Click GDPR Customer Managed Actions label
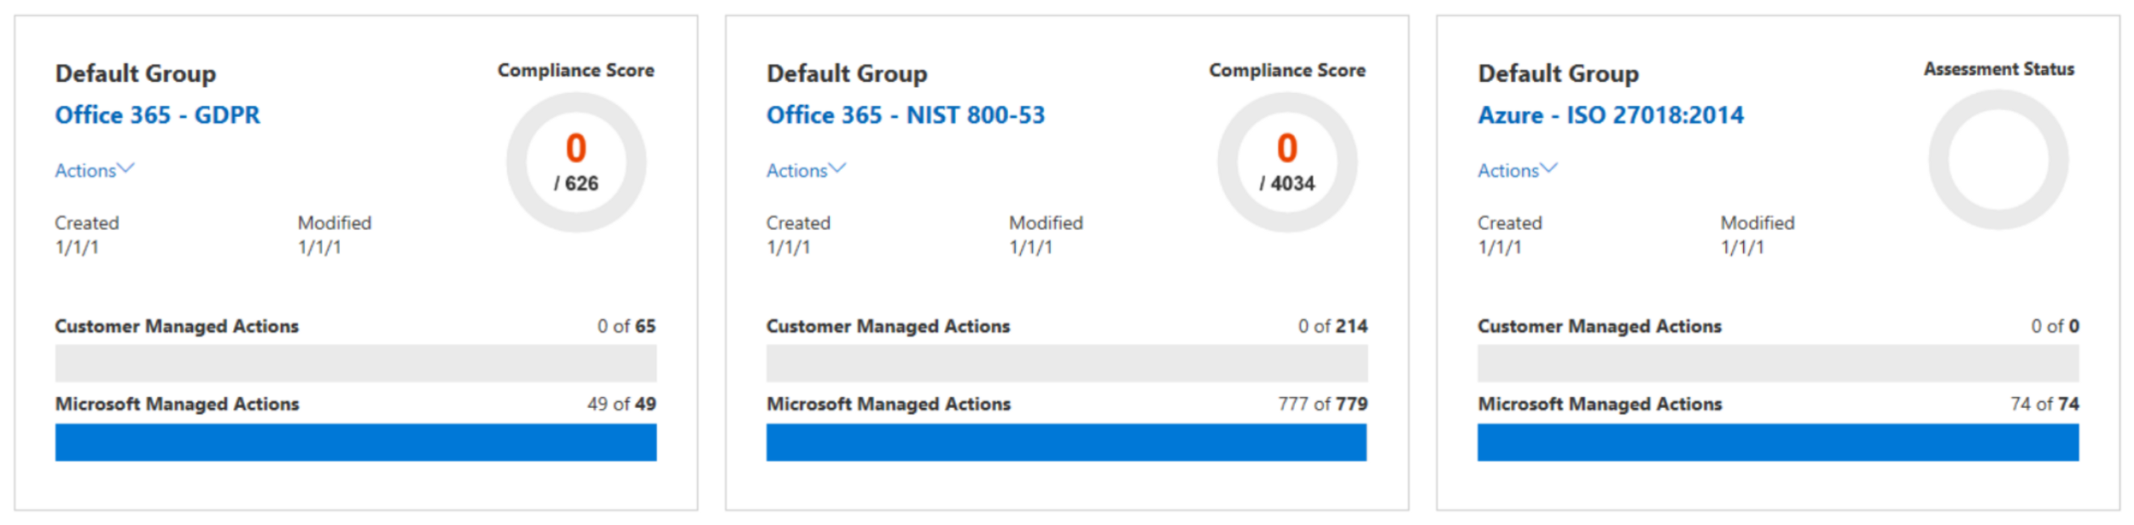This screenshot has width=2134, height=525. [177, 326]
